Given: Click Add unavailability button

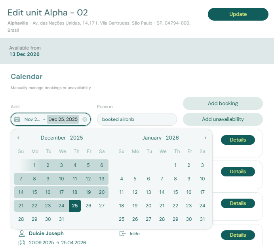Looking at the screenshot, I should pyautogui.click(x=223, y=119).
